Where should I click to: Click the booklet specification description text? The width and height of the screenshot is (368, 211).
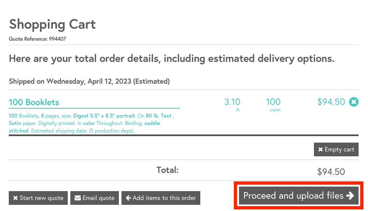coord(91,123)
